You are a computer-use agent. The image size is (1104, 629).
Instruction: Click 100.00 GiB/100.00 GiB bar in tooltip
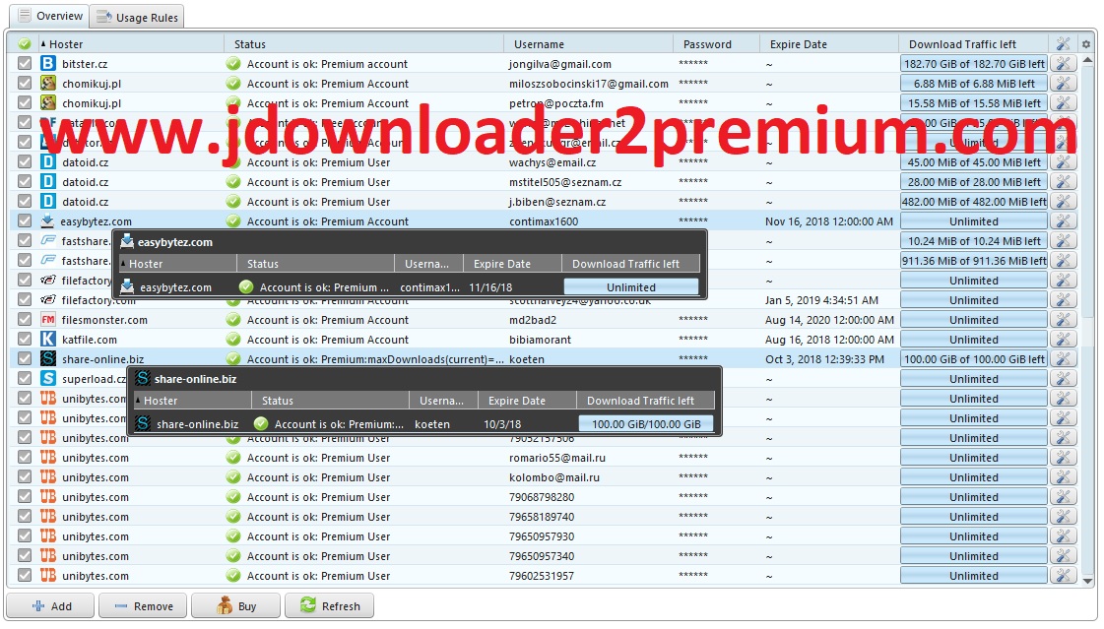click(646, 423)
